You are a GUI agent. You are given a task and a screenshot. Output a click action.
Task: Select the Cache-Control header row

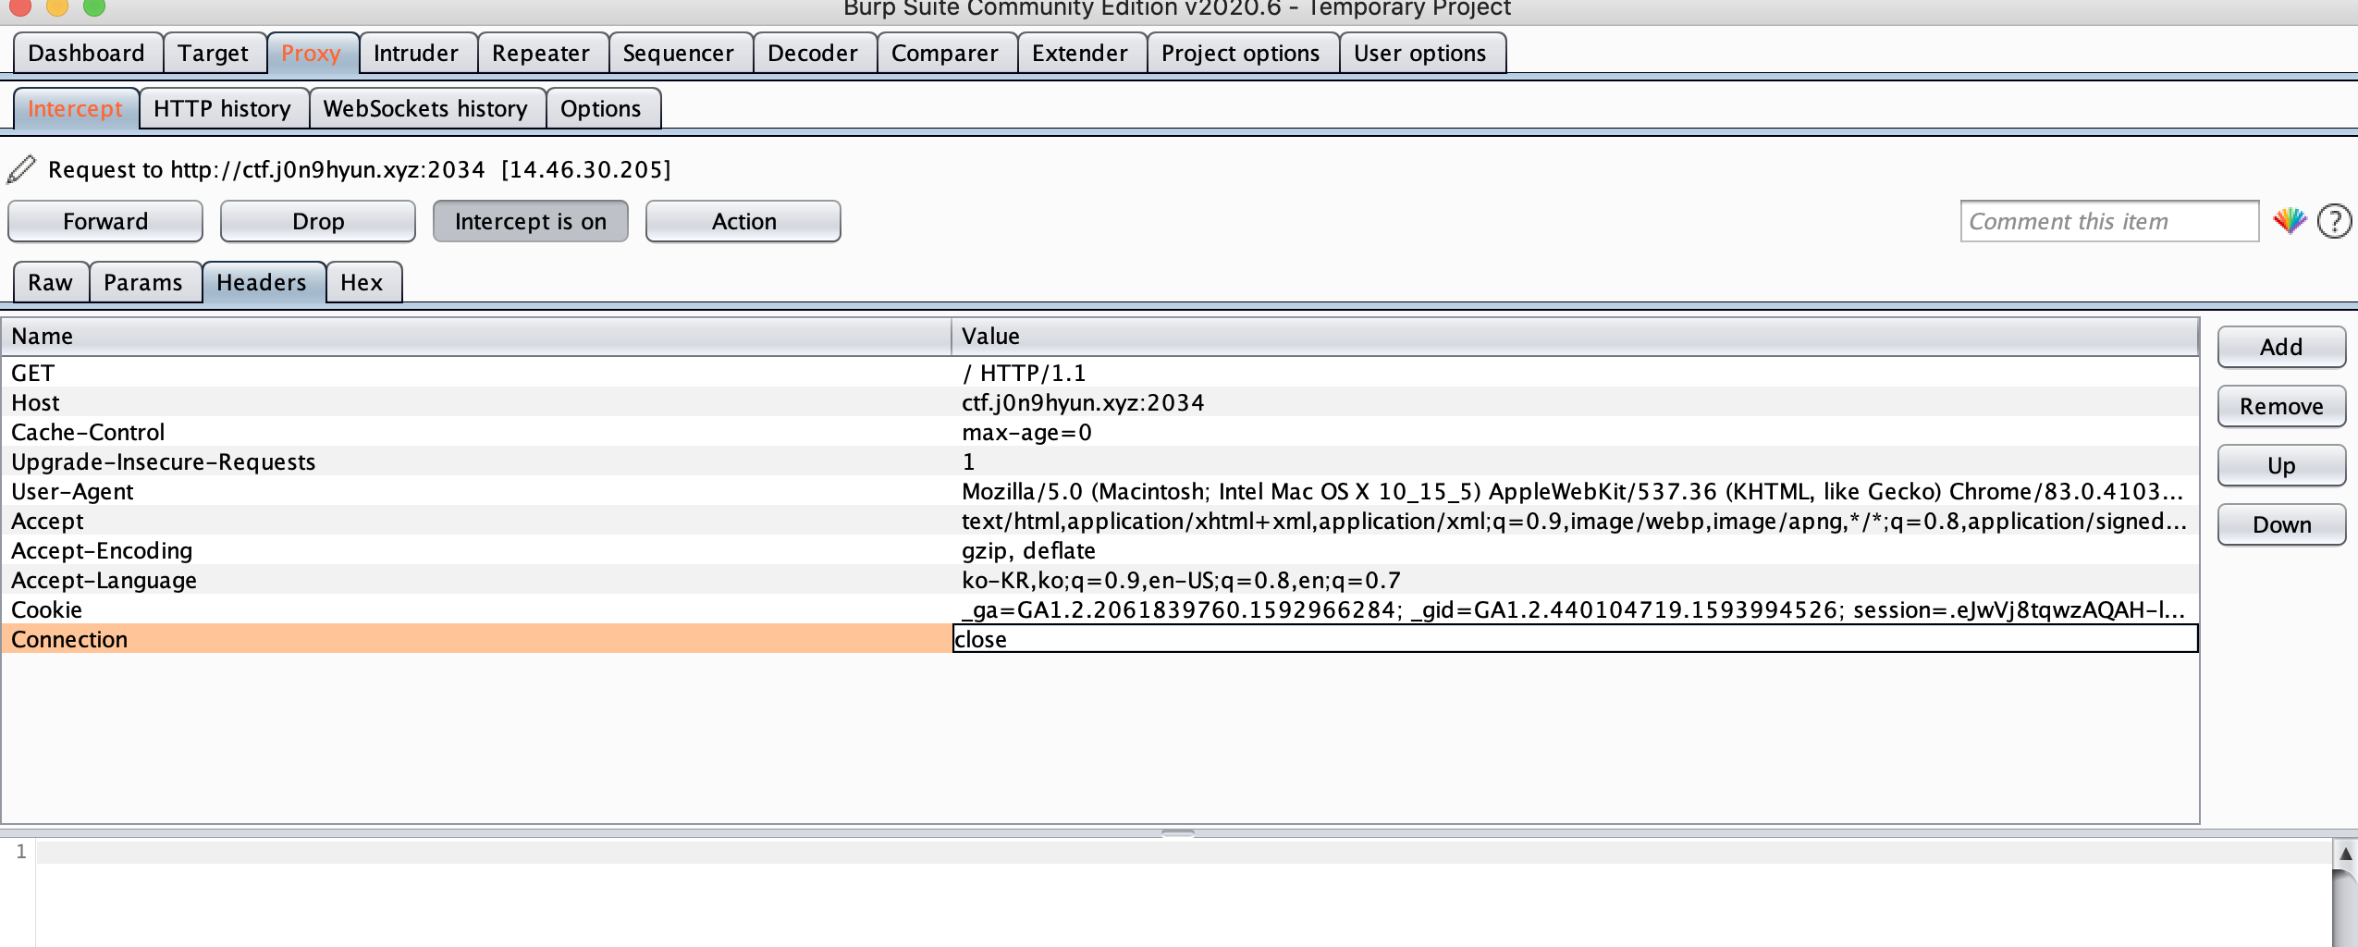[1099, 432]
